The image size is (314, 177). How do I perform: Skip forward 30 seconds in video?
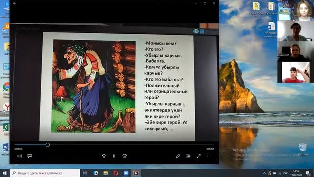click(124, 156)
